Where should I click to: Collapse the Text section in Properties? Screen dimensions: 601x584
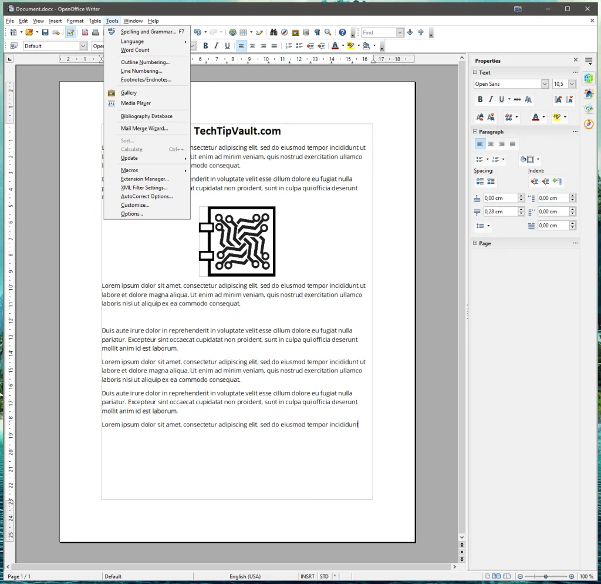(x=475, y=72)
